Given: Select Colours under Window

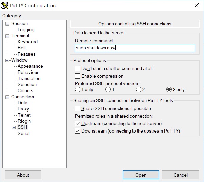Looking at the screenshot, I should (25, 90).
